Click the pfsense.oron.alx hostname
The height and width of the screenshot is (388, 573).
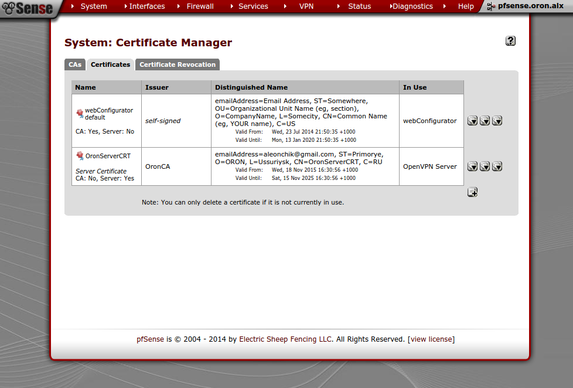coord(531,6)
